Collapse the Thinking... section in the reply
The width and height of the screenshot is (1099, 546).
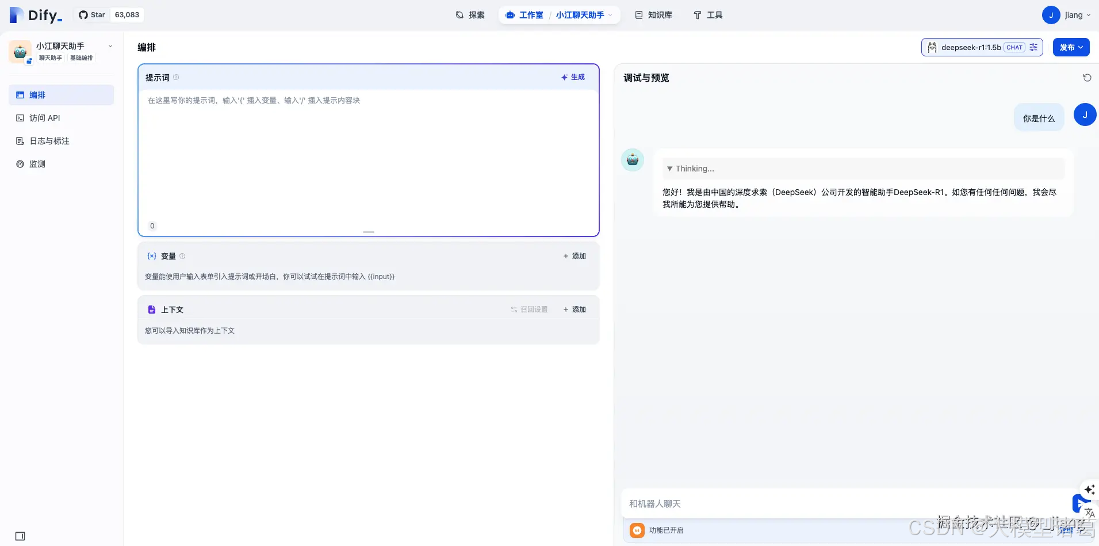tap(690, 168)
